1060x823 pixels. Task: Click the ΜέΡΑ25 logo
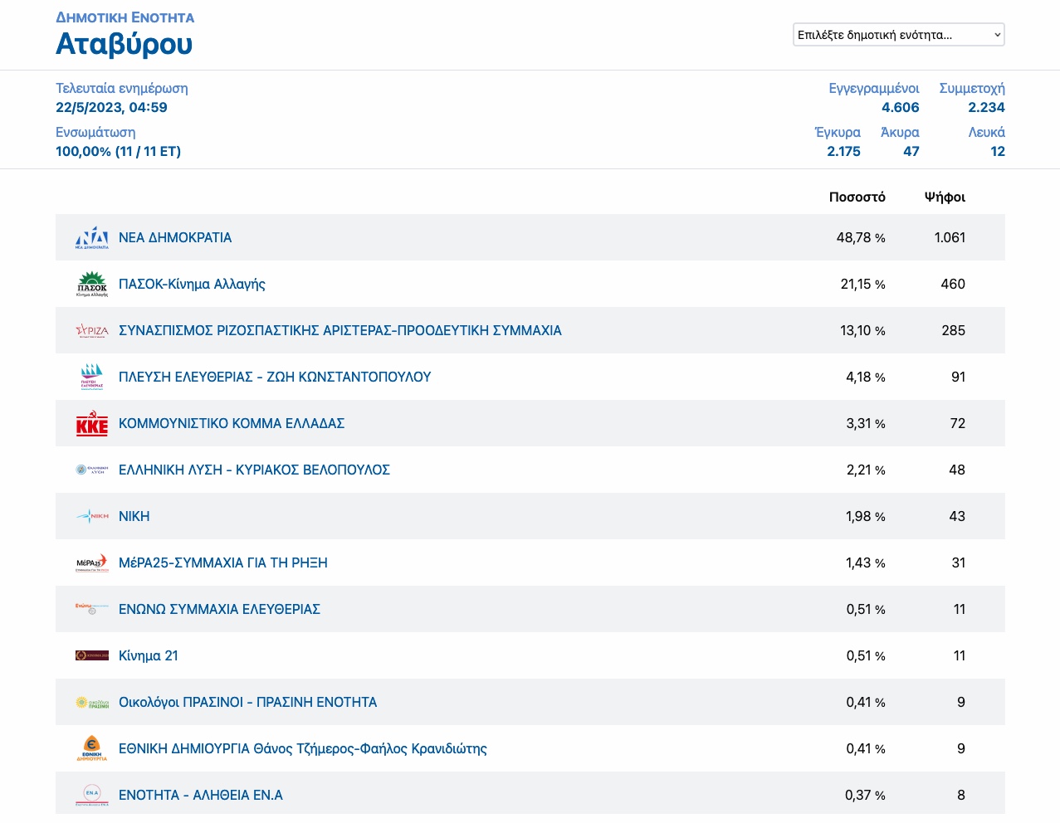point(92,562)
